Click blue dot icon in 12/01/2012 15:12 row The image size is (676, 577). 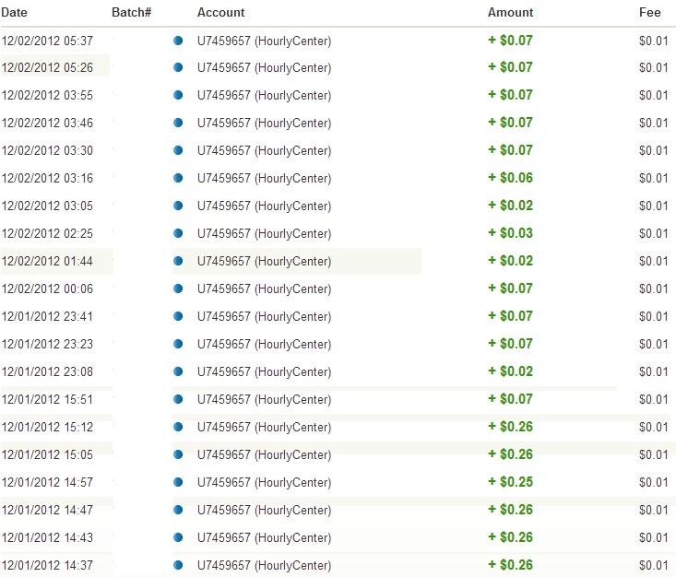click(178, 427)
